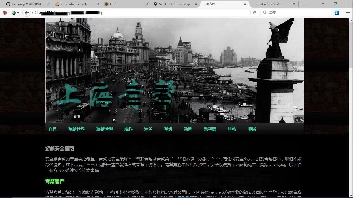Image resolution: width=353 pixels, height=198 pixels.
Task: Switch to the We Fight Censorship tab
Action: (x=174, y=4)
